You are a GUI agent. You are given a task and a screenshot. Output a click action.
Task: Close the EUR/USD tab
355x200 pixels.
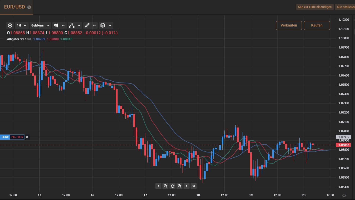coord(29,7)
